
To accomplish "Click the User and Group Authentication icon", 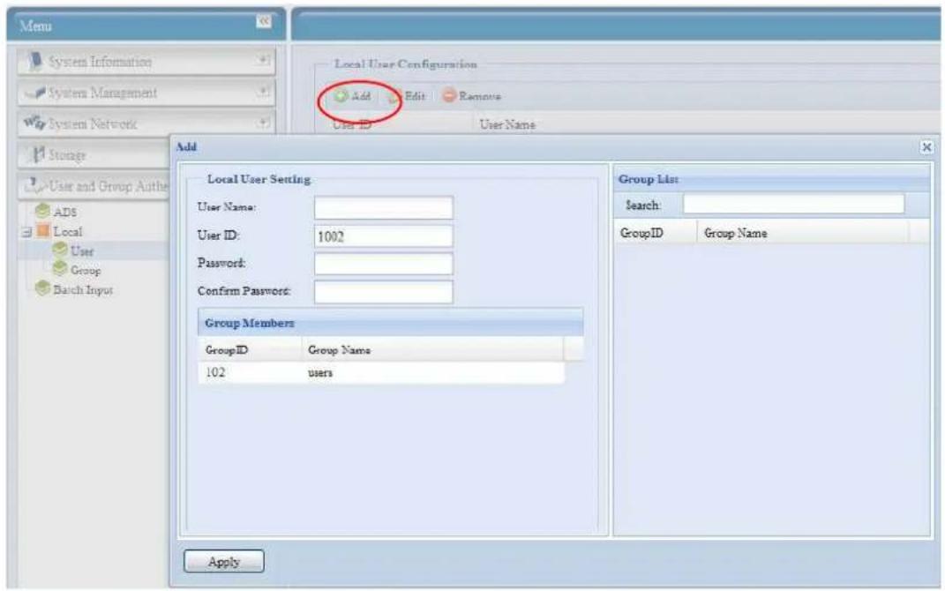I will (35, 185).
